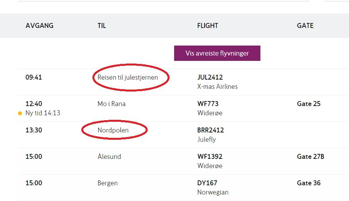Select the Bergen destination
This screenshot has width=349, height=201.
(107, 183)
